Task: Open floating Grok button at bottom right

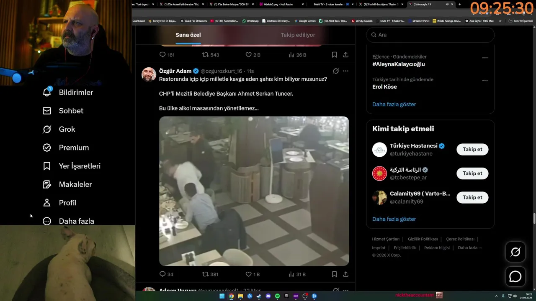Action: [515, 252]
